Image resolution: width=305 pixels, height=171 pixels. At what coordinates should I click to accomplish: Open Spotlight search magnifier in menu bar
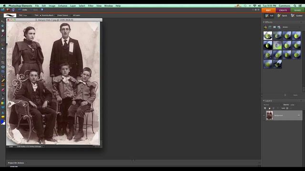[295, 6]
